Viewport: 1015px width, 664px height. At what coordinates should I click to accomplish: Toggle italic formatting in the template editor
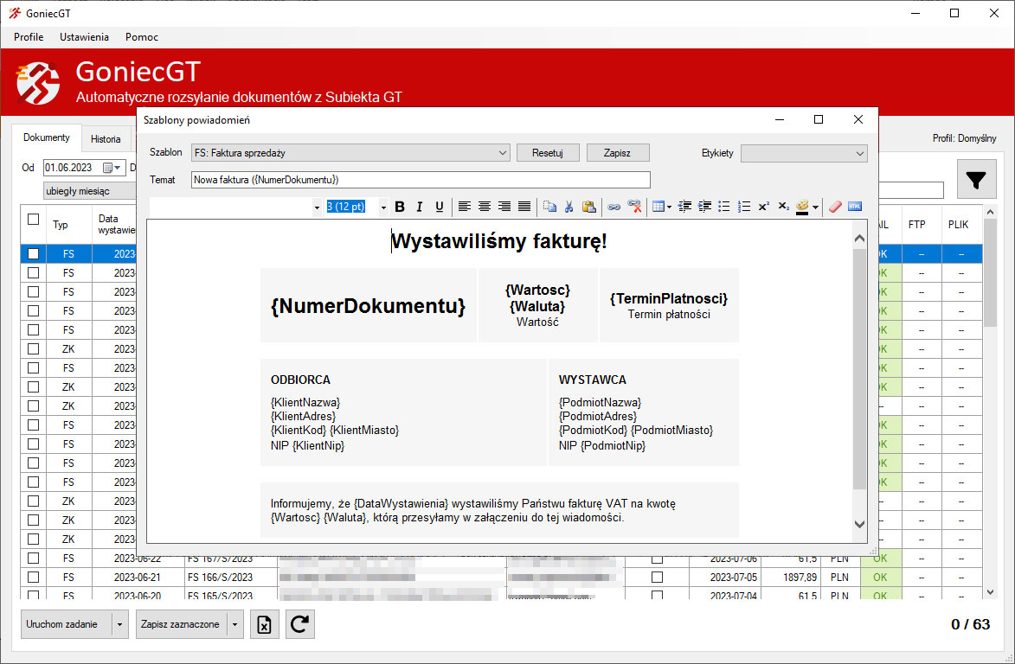point(420,207)
